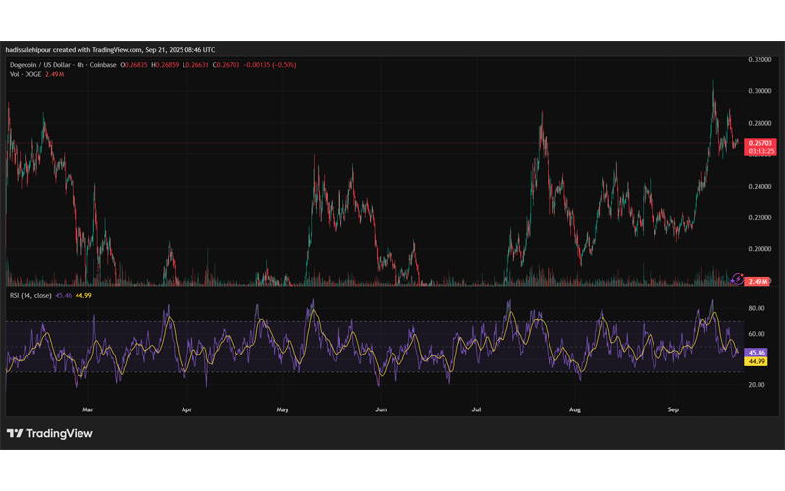Click the header text created with TradingView.com

click(x=108, y=49)
